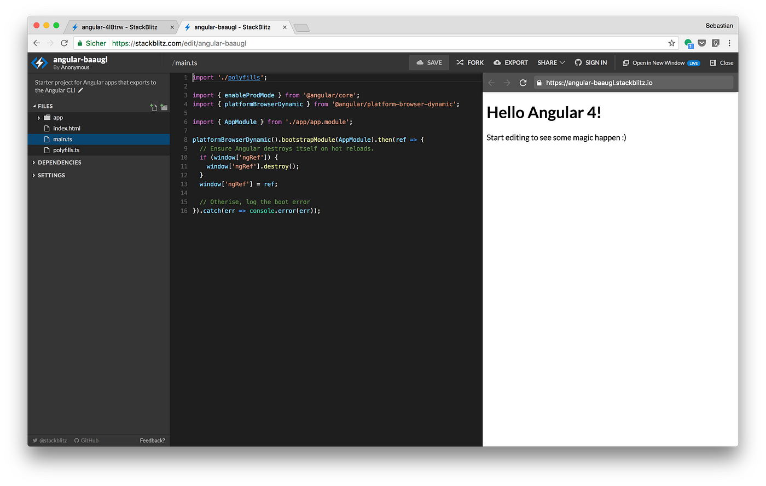Click the SAVE button
This screenshot has height=486, width=766.
tap(429, 62)
